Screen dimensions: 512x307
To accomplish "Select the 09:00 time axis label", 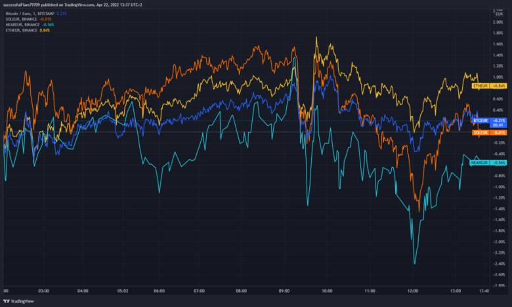I will tap(284, 291).
